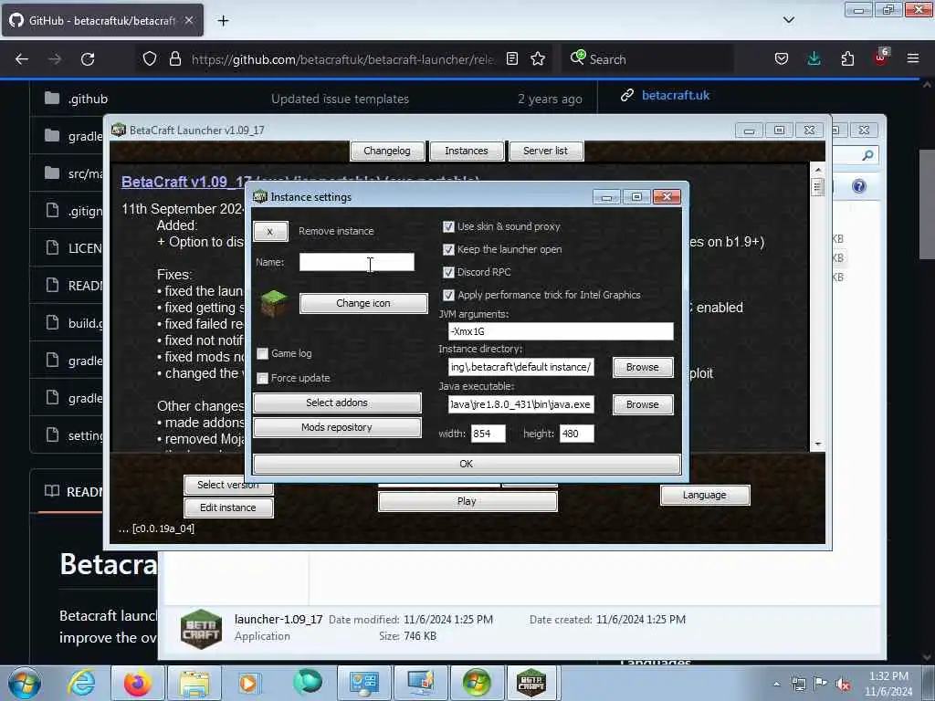935x701 pixels.
Task: Toggle Firefox reader view icon
Action: [512, 59]
